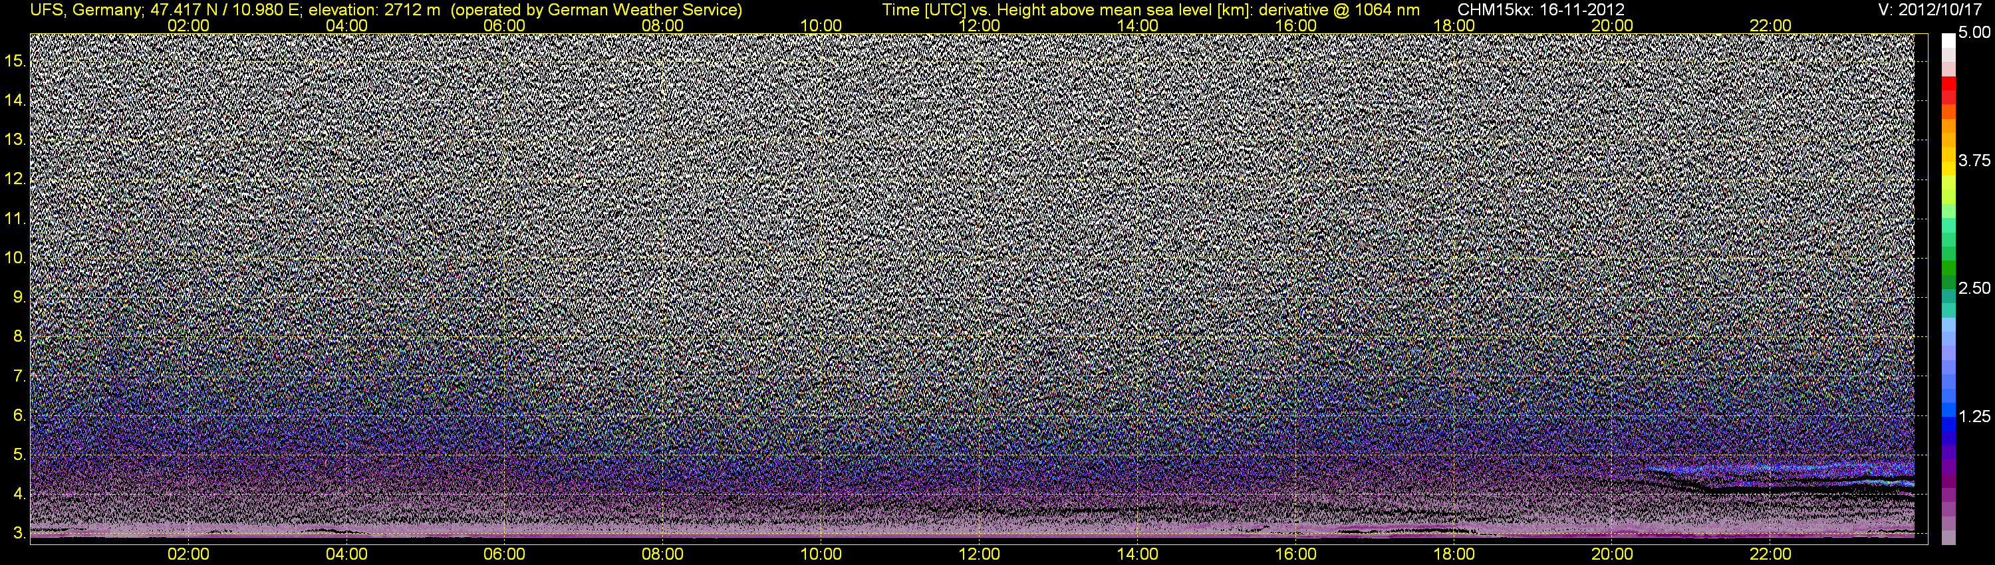Click the top time label 12:00
1995x565 pixels.
[979, 25]
